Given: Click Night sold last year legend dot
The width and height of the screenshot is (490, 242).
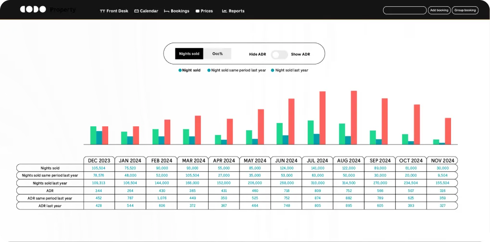Looking at the screenshot, I should pyautogui.click(x=273, y=70).
